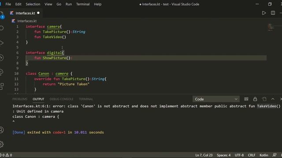
Task: Show errors and warnings count in status bar
Action: [6, 155]
